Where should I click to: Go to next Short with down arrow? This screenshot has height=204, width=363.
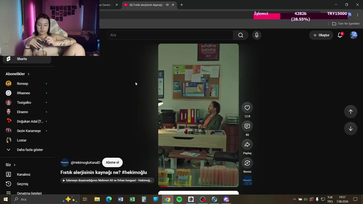(351, 129)
